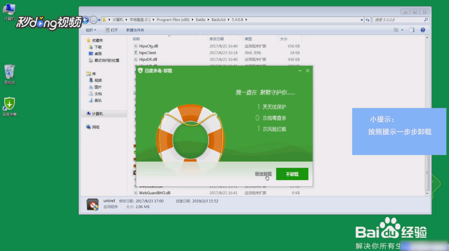
Task: Click 打开 in the Explorer toolbar
Action: pyautogui.click(x=111, y=30)
